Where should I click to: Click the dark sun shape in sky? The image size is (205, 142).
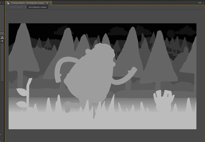tap(171, 34)
